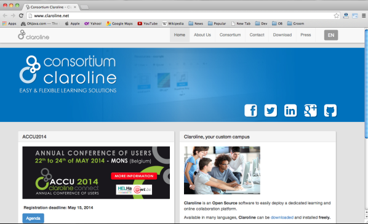Click the red More Information banner button
368x224 pixels.
[x=134, y=176]
